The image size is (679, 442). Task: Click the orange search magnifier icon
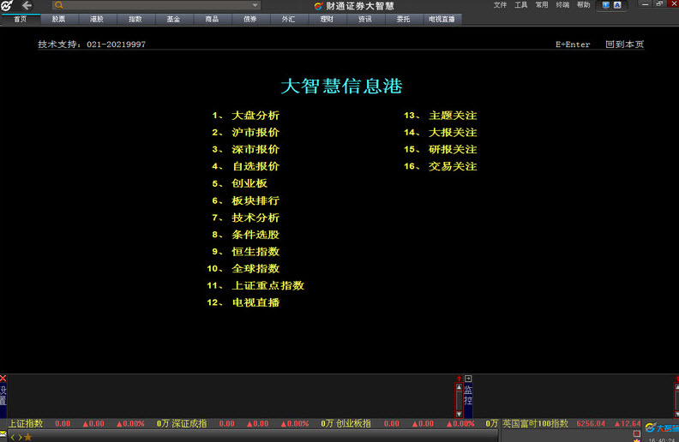coord(59,5)
